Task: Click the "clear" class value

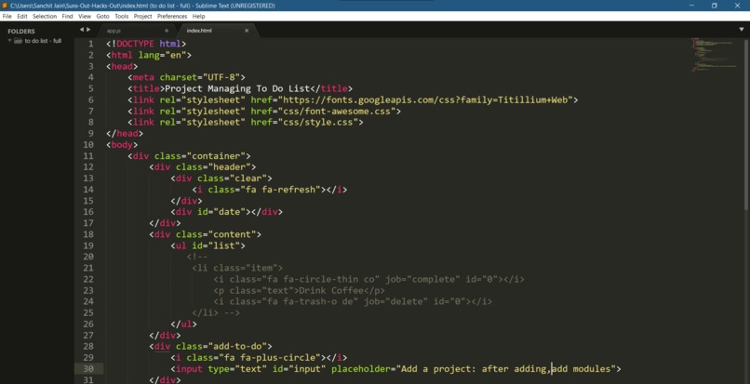Action: click(248, 179)
